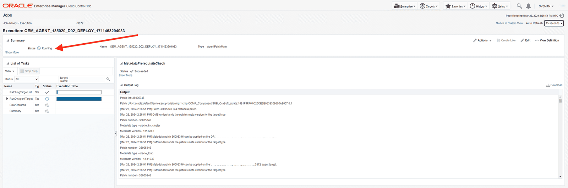
Task: Click the Download output log icon
Action: pyautogui.click(x=548, y=85)
